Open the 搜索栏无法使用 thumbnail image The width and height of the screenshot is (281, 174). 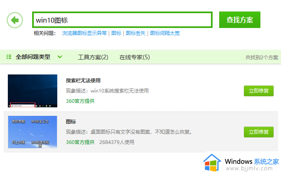33,91
